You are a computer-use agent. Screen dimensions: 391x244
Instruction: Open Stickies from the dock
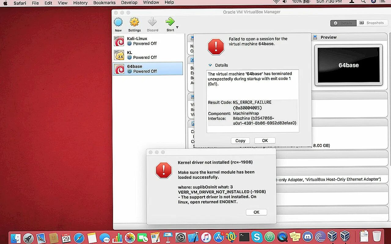pyautogui.click(x=295, y=237)
